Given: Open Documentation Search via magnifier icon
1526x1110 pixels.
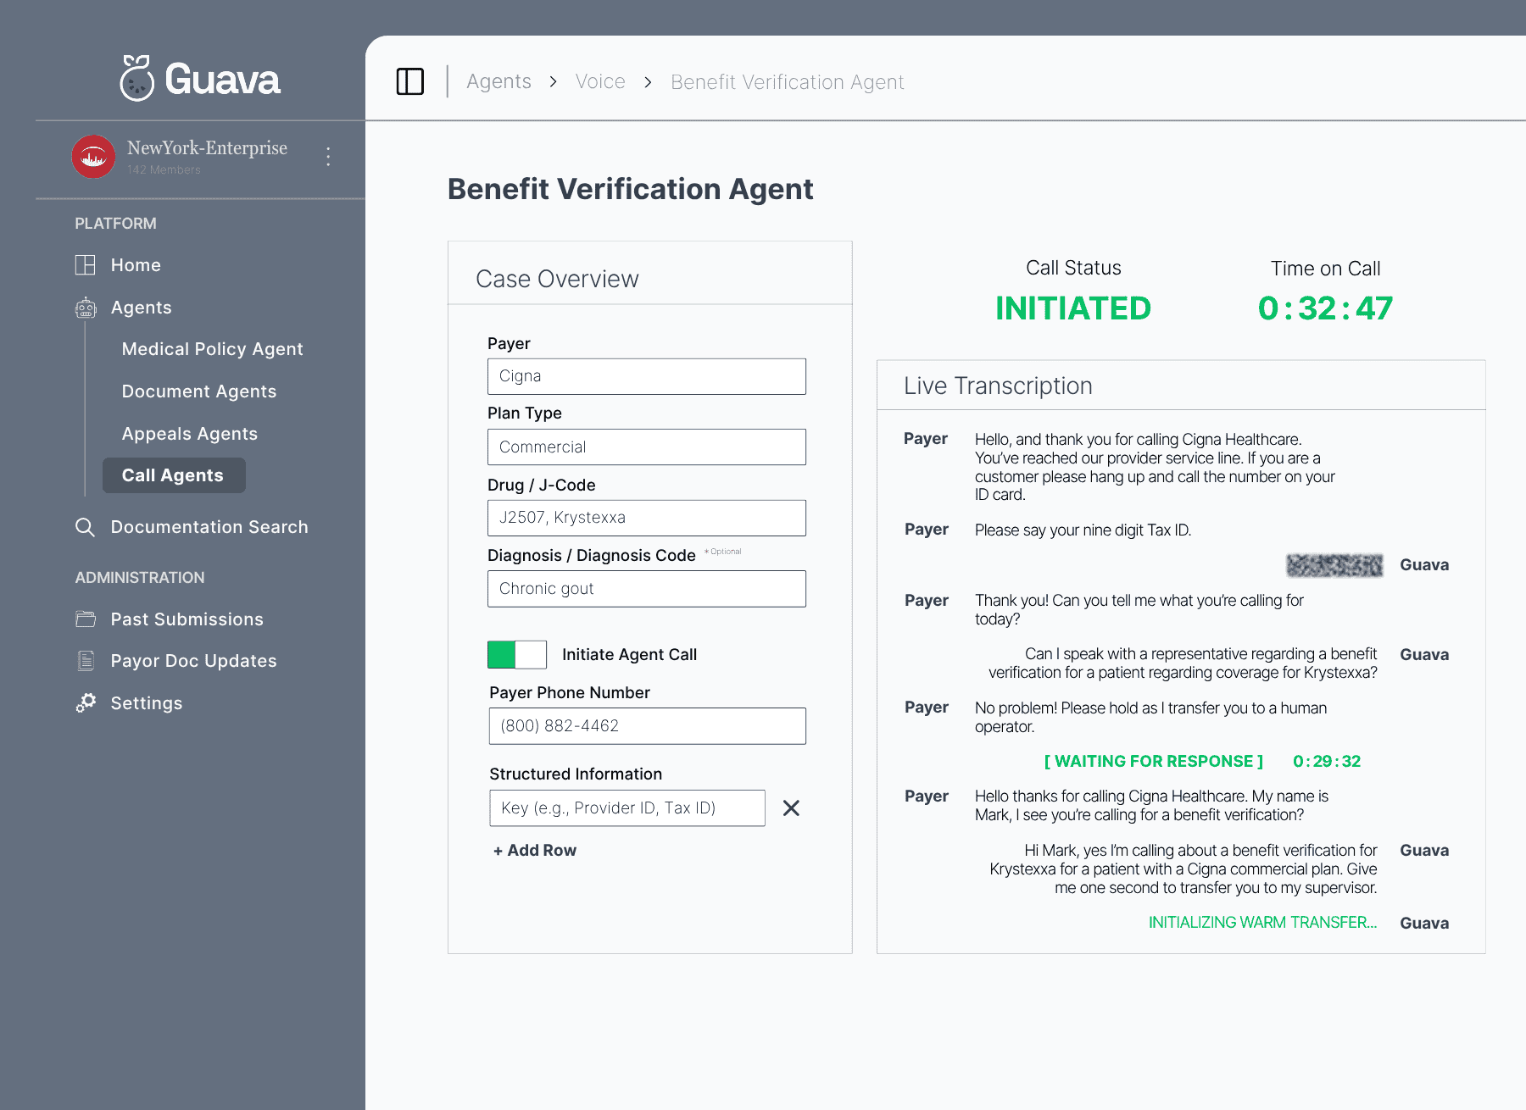Looking at the screenshot, I should click(x=85, y=526).
